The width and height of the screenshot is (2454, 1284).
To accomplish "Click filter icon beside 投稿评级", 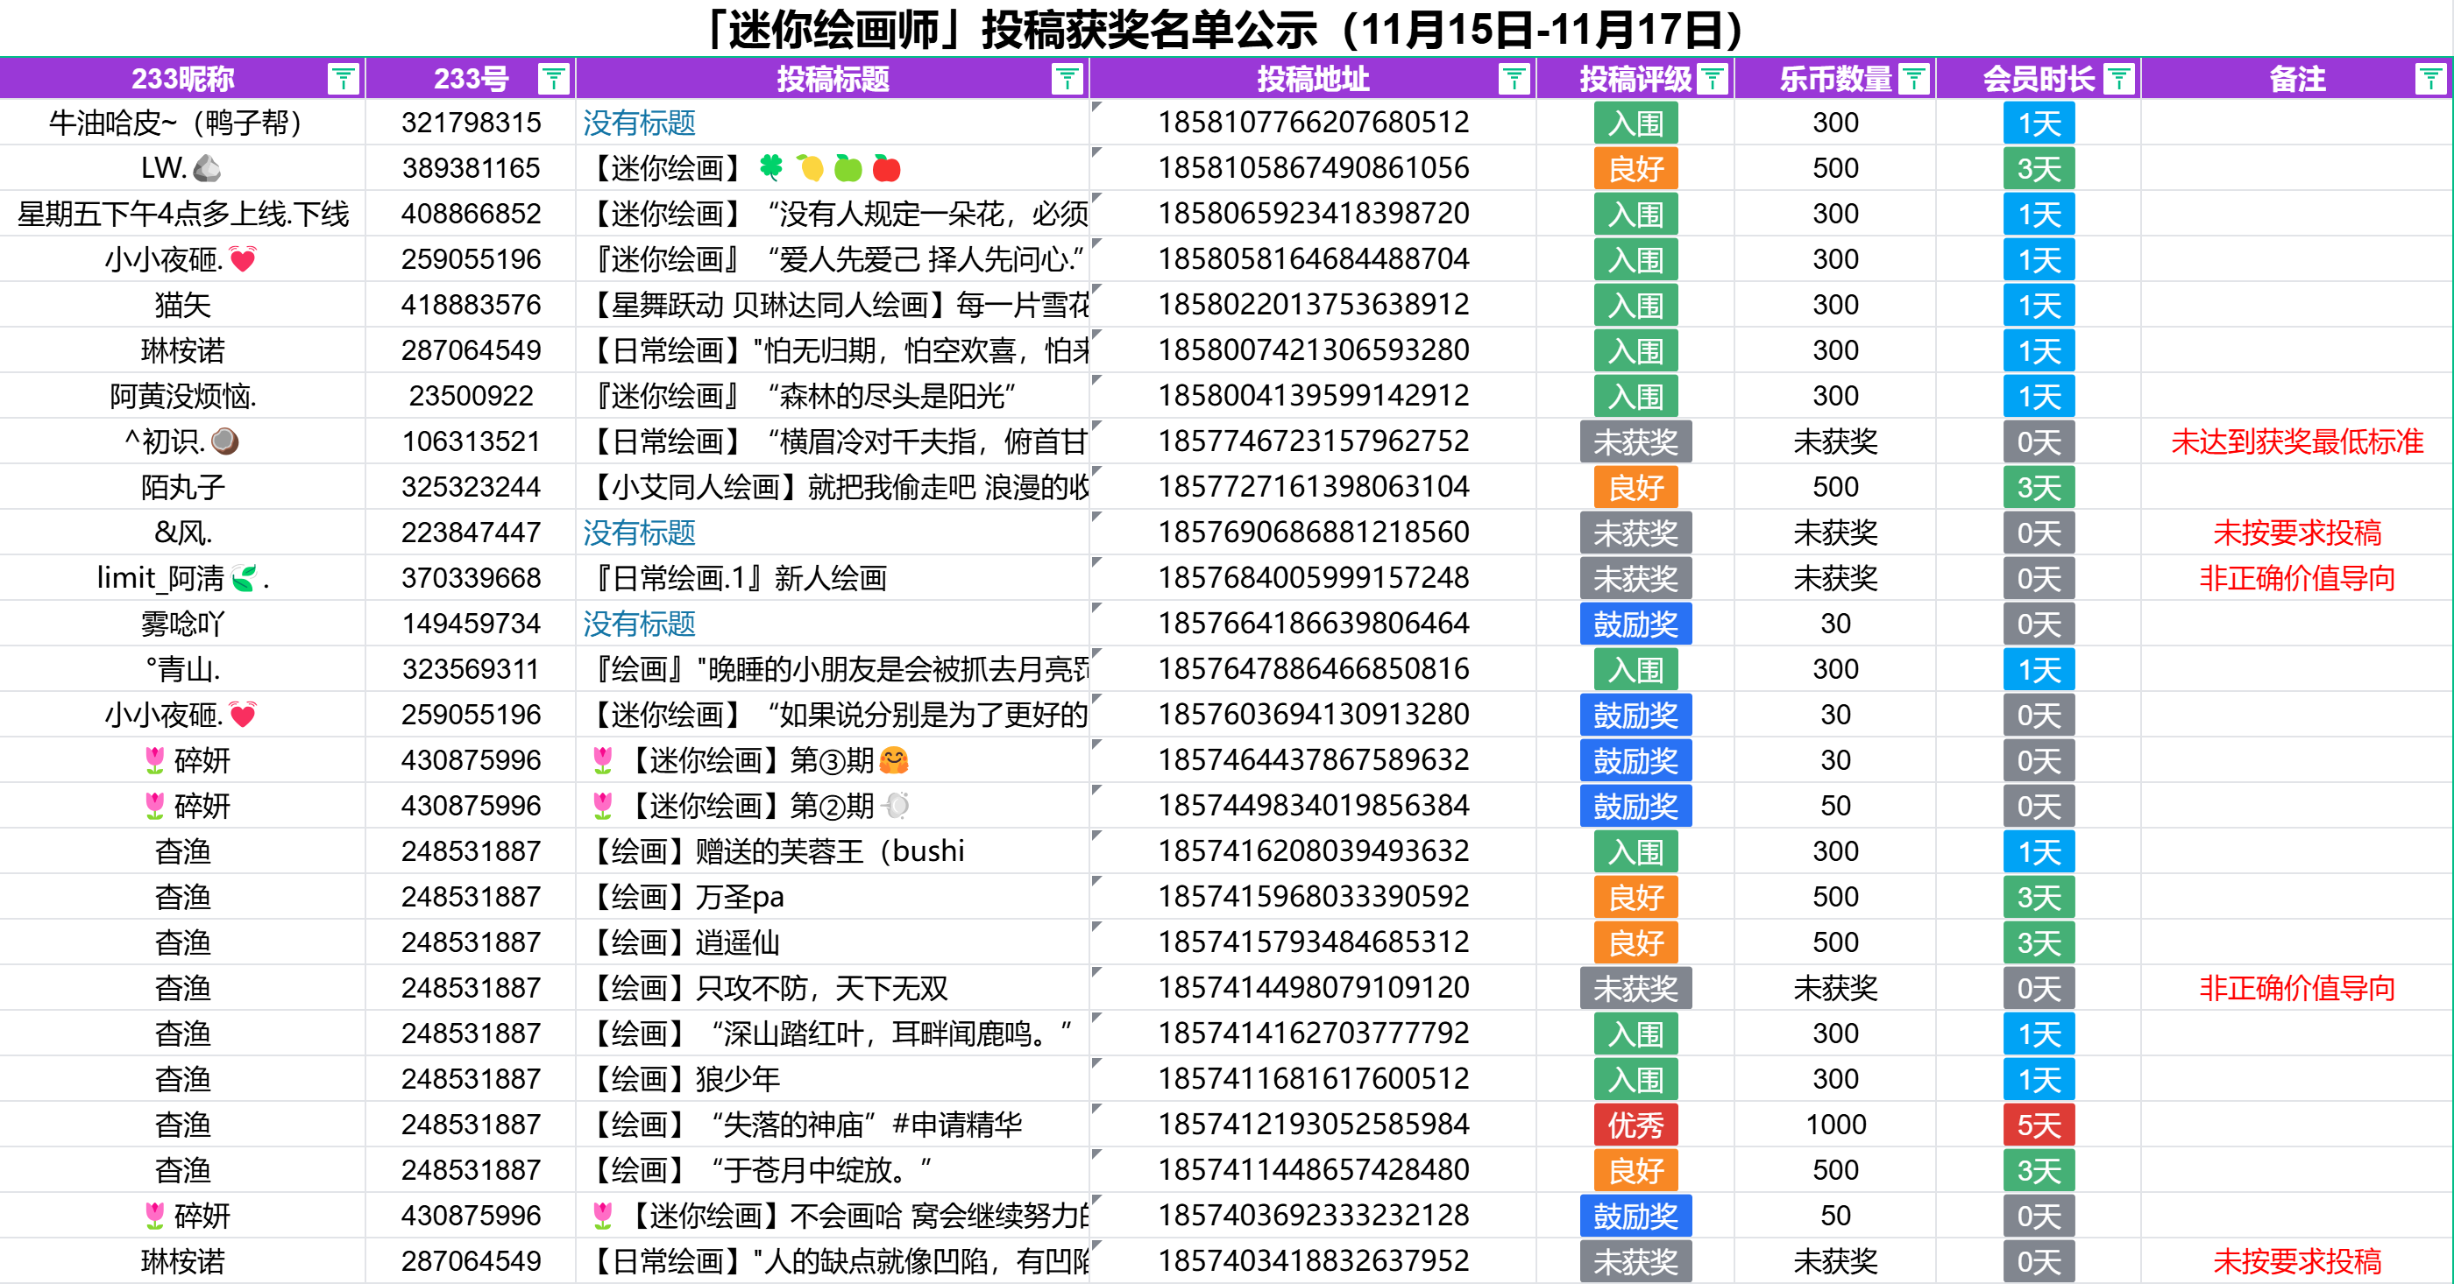I will [1712, 79].
